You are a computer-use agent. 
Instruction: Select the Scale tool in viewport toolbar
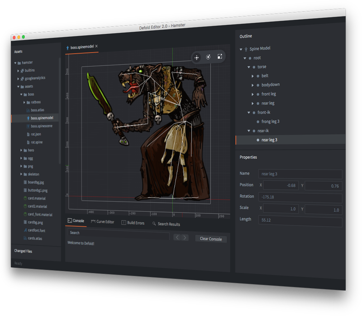[220, 56]
